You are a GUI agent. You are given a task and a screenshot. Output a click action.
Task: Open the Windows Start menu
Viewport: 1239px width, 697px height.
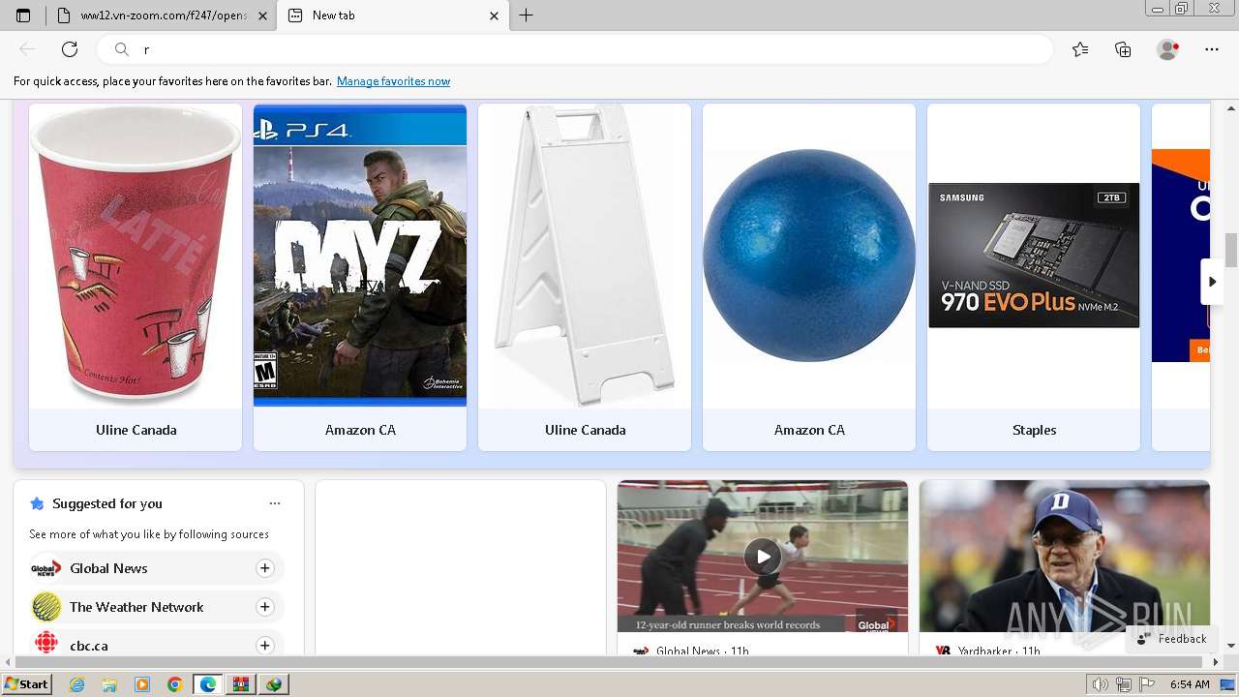pos(26,684)
